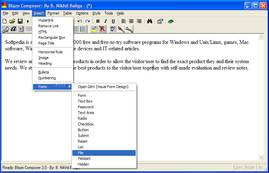Viewport: 269px width, 173px height.
Task: Choose Page Title from the Insert menu
Action: 53,43
